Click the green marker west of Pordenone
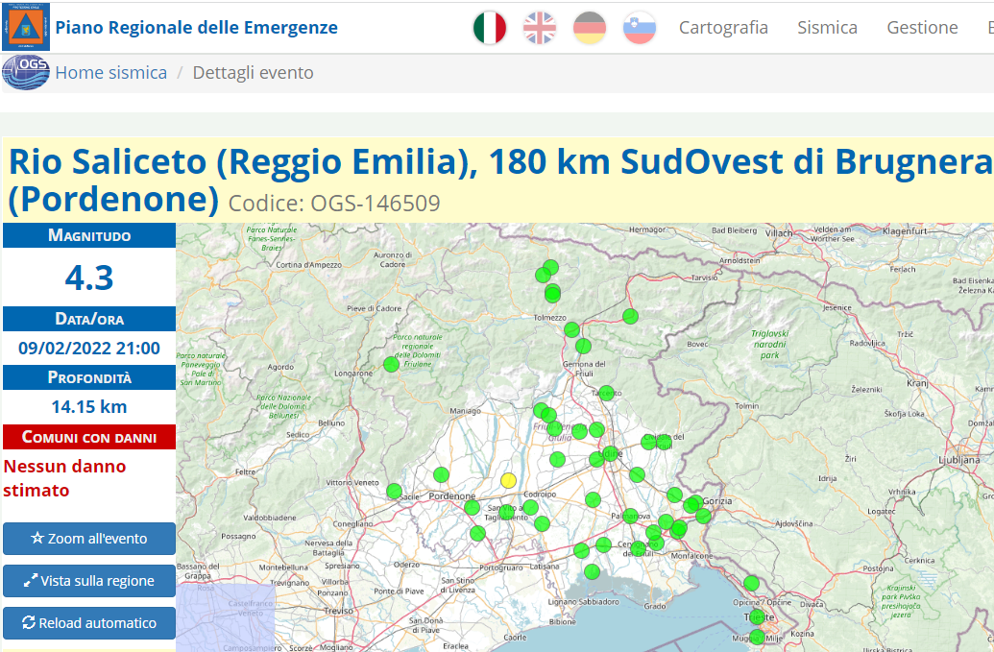994x652 pixels. (394, 491)
